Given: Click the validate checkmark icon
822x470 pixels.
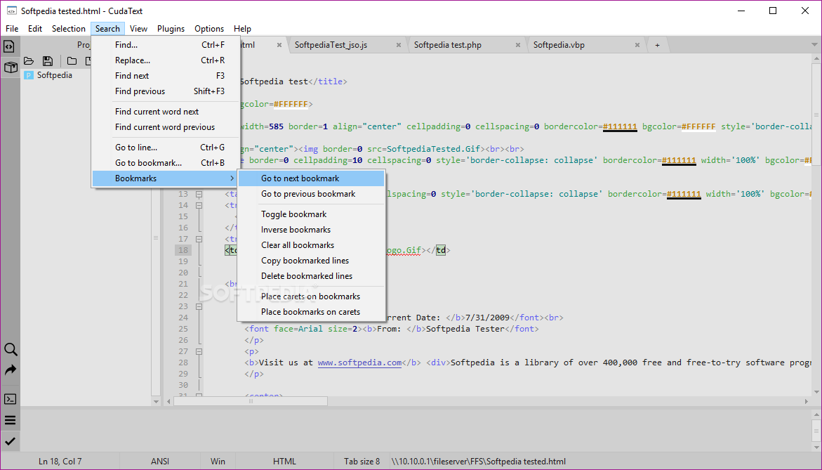Looking at the screenshot, I should click(x=10, y=441).
